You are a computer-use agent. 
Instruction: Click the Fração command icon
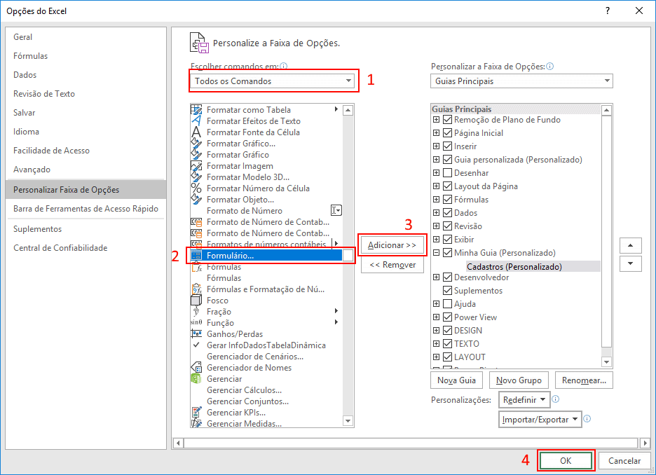click(x=196, y=311)
